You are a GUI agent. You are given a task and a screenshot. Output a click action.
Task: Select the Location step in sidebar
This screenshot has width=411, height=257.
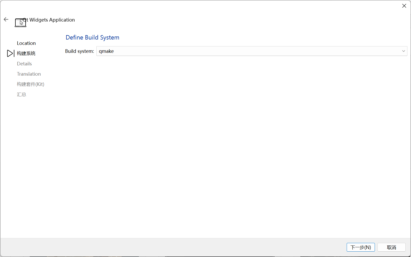(26, 43)
